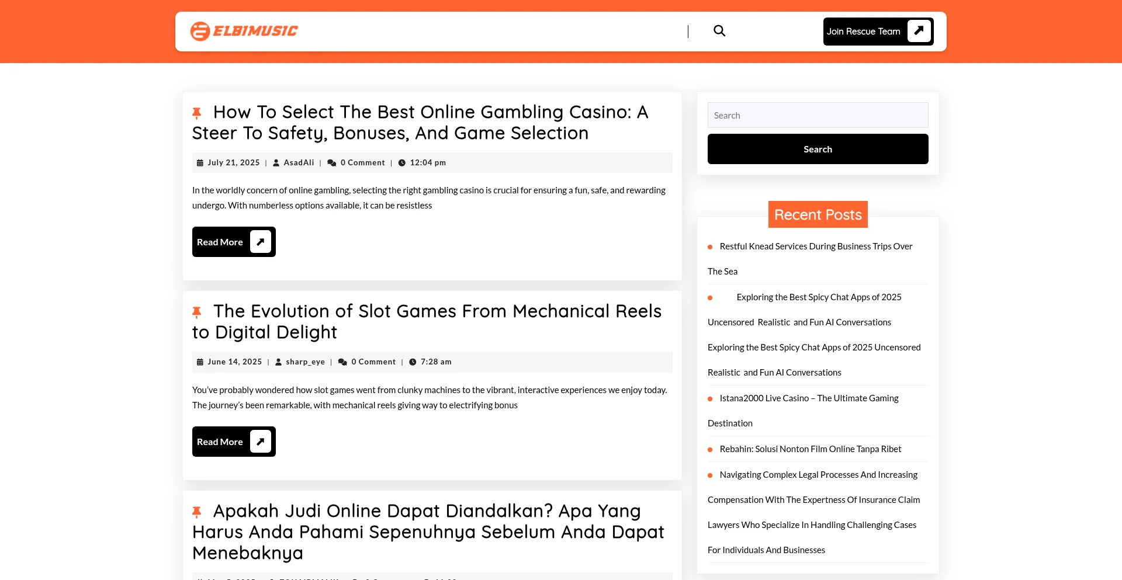Open Rebahin Solusi Nonton Film post
Screen dimensions: 1122x580
coord(810,449)
